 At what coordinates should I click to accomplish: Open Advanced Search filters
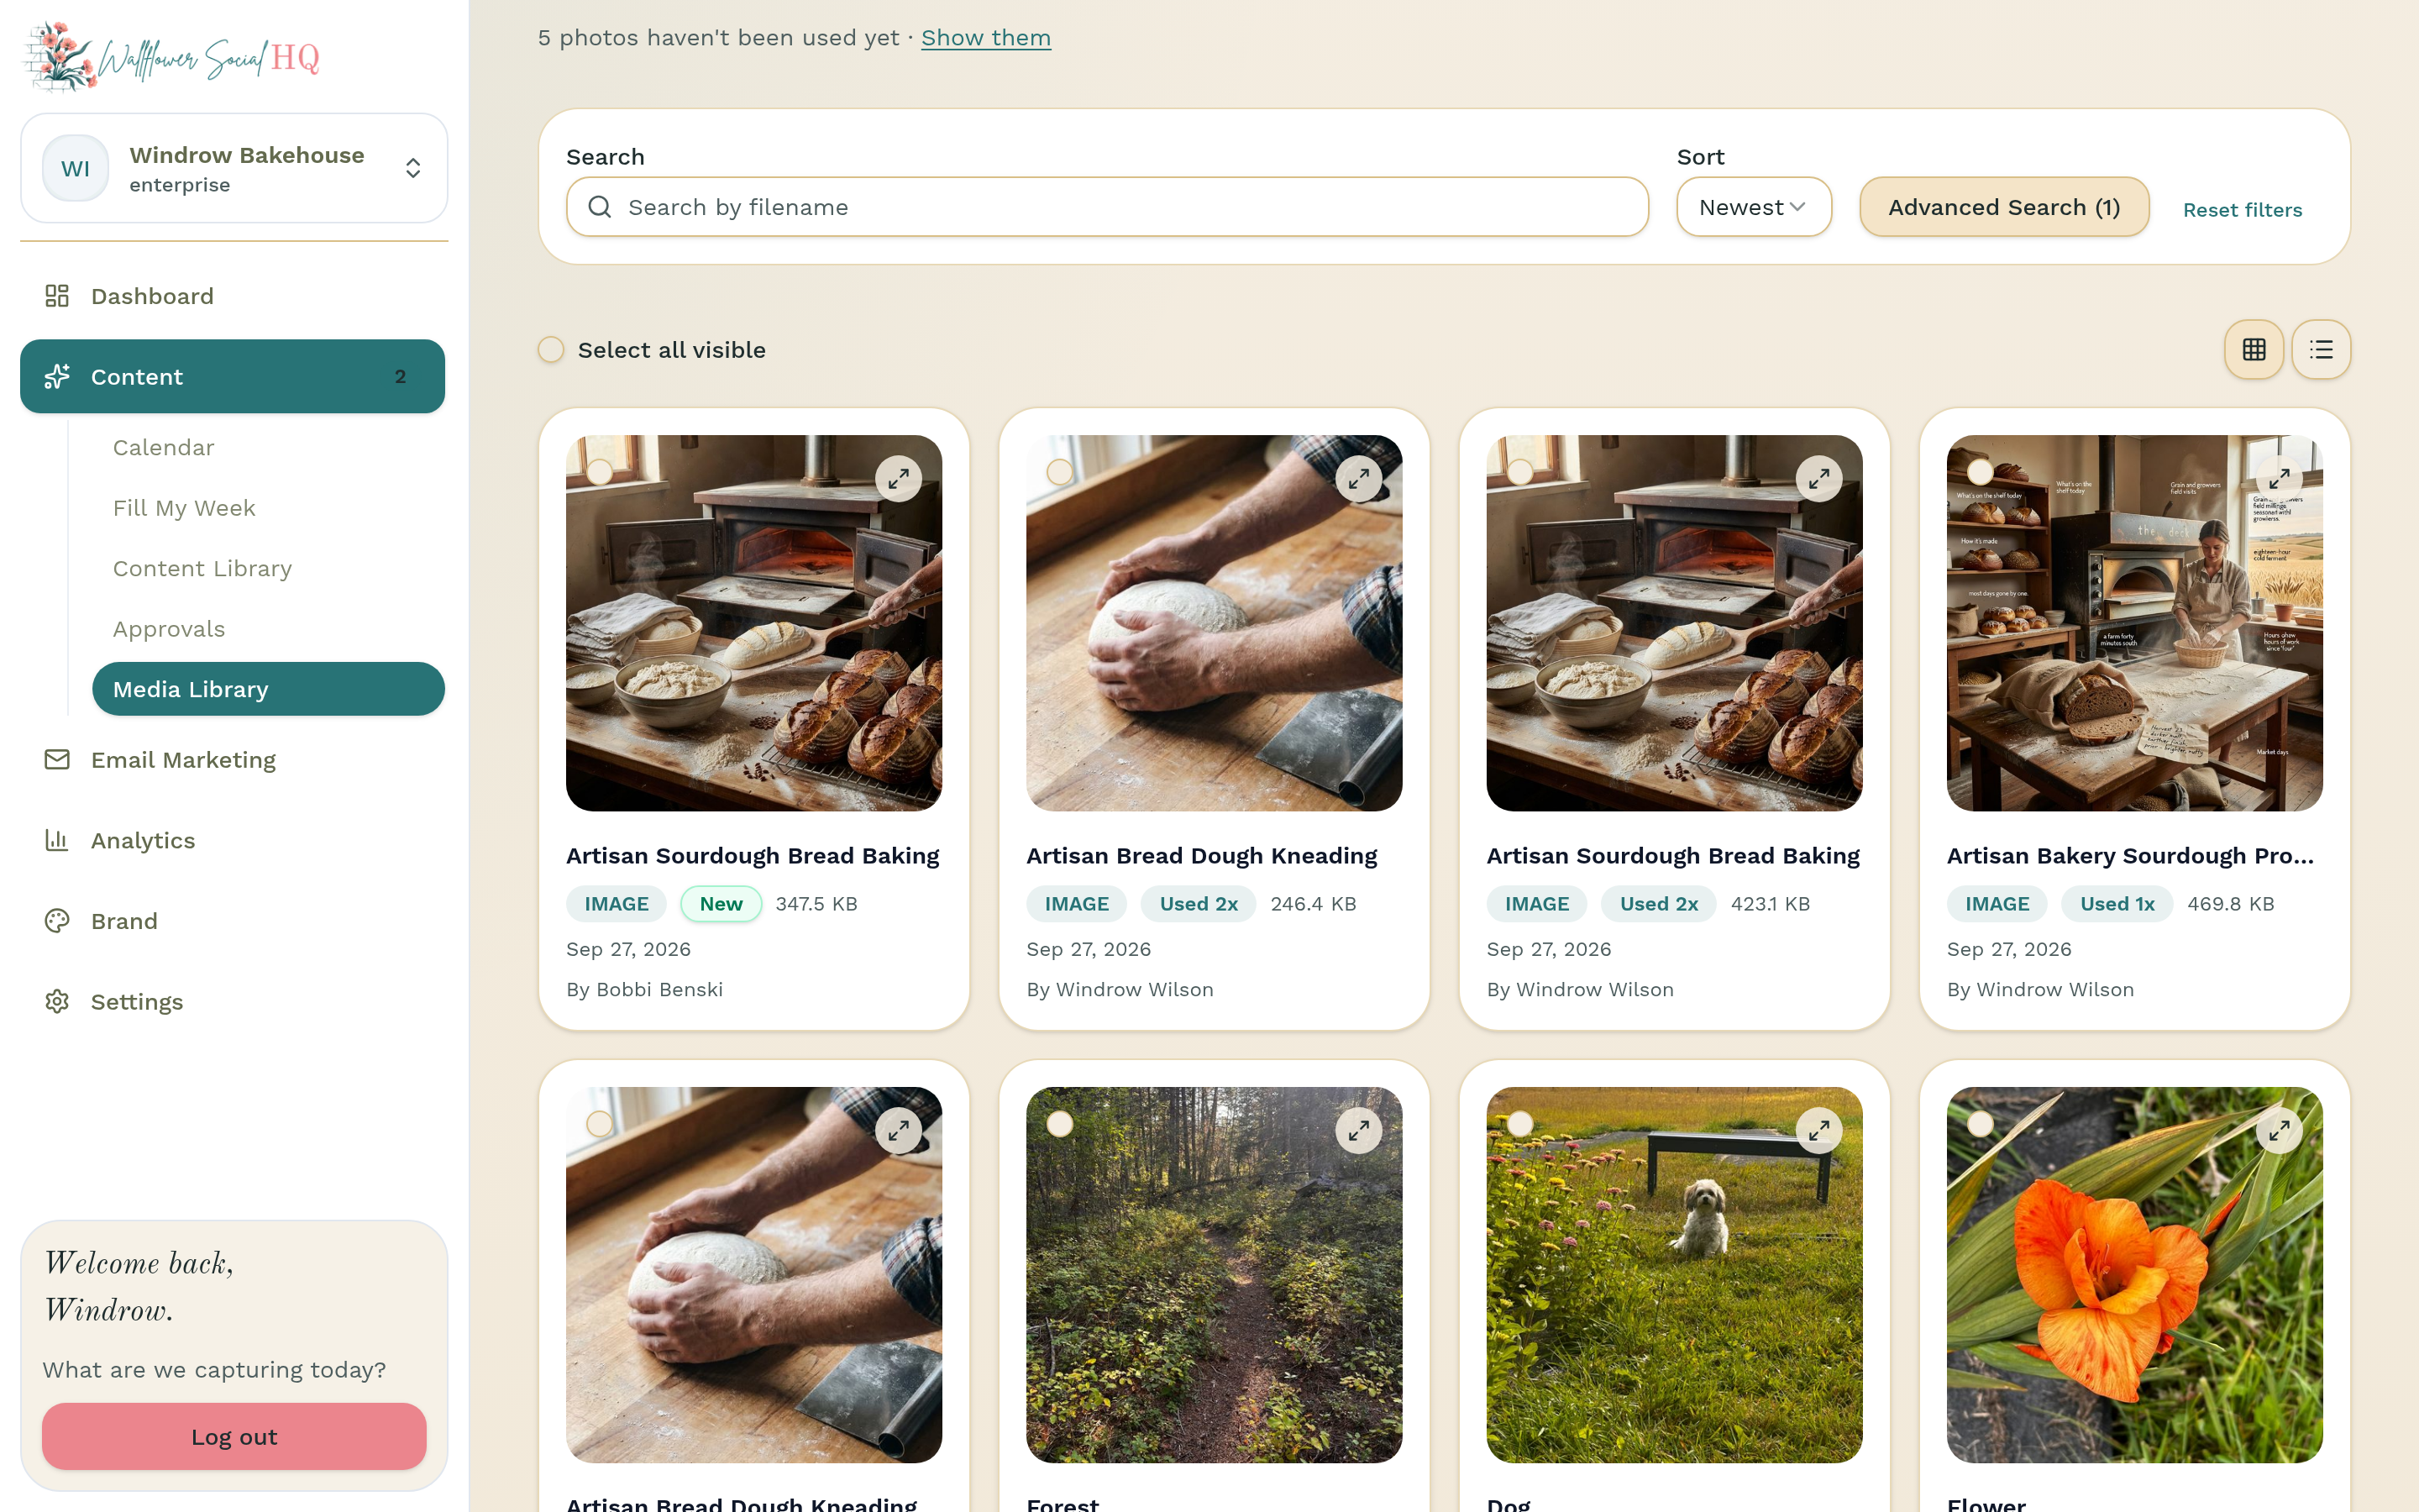(x=2004, y=207)
